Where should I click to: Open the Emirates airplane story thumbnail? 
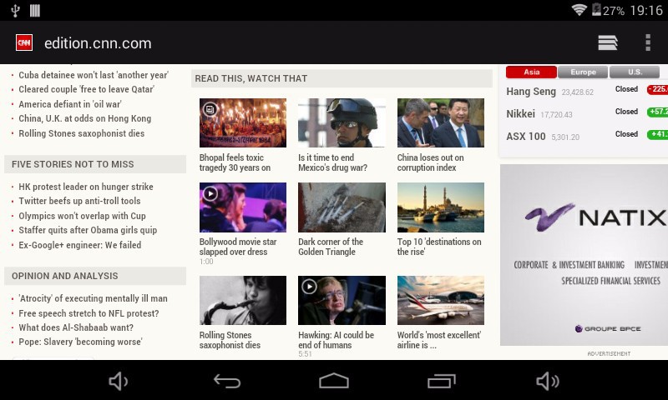tap(440, 300)
